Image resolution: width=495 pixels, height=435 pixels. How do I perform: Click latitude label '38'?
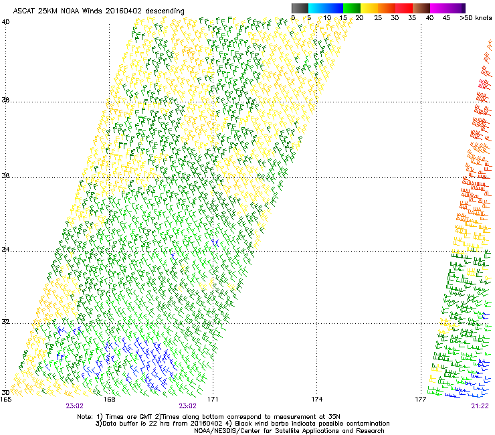click(x=5, y=100)
